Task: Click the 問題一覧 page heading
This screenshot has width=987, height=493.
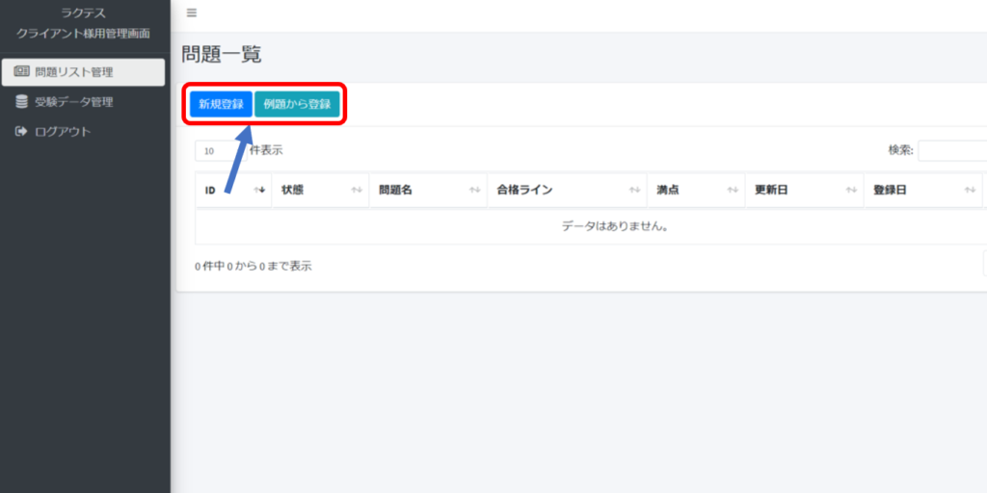Action: 222,55
